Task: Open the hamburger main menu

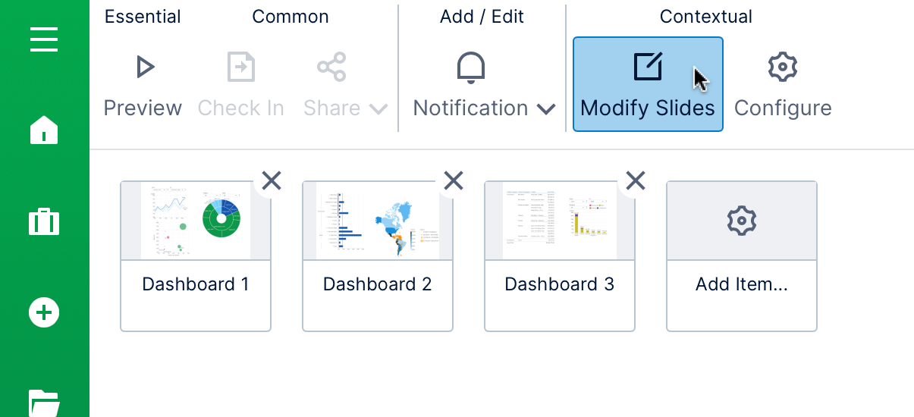Action: pos(44,39)
